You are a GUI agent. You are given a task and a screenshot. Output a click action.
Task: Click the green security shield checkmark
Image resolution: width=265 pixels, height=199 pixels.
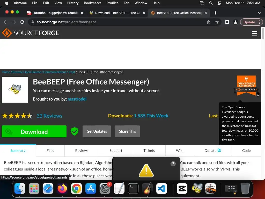click(74, 131)
